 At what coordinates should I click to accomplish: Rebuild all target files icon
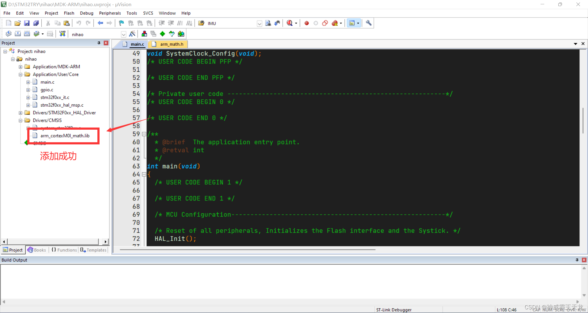point(27,34)
